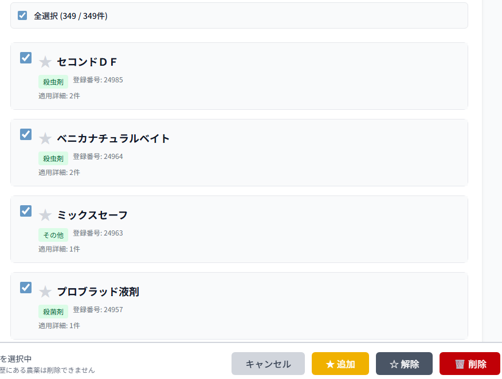This screenshot has width=502, height=379.
Task: Click the 殺菌剤 tag on プロブラッド液剤
Action: click(53, 312)
